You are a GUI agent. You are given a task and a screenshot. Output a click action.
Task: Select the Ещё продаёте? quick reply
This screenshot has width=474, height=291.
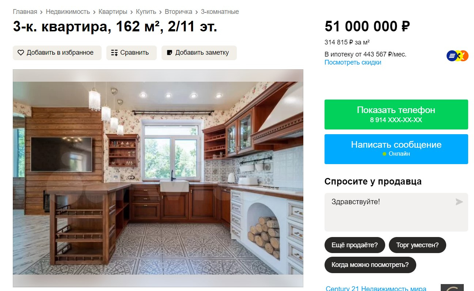coord(354,245)
